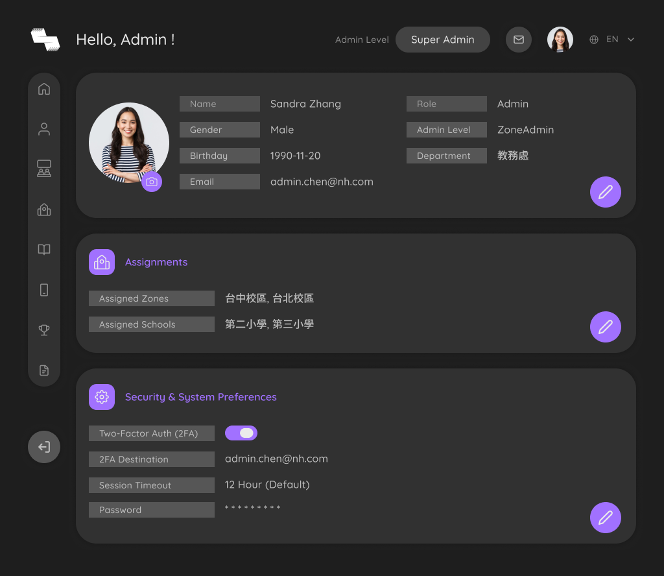Image resolution: width=664 pixels, height=576 pixels.
Task: Click the role value Admin
Action: pyautogui.click(x=513, y=104)
